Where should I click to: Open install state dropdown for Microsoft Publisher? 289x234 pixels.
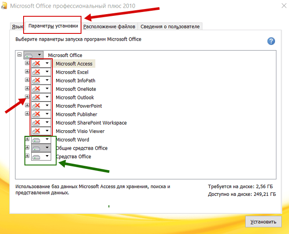(41, 114)
